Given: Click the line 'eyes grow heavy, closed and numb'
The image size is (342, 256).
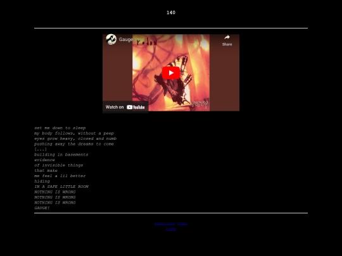Looking at the screenshot, I should [75, 138].
